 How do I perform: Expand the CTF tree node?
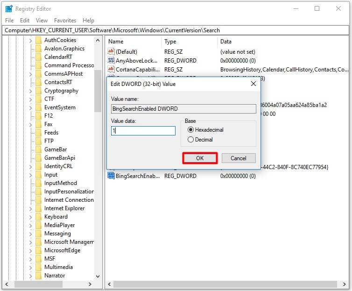[x=31, y=99]
